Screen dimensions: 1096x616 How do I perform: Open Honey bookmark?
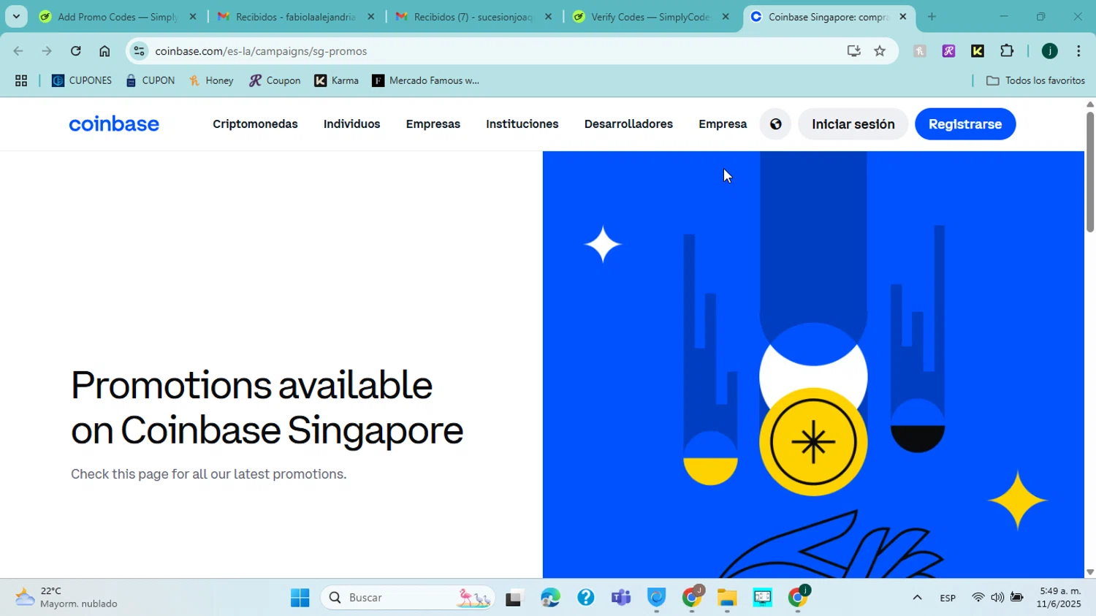[x=211, y=81]
